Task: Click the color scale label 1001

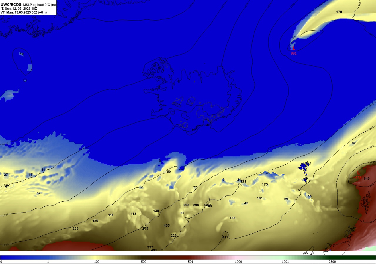Action: click(x=285, y=262)
